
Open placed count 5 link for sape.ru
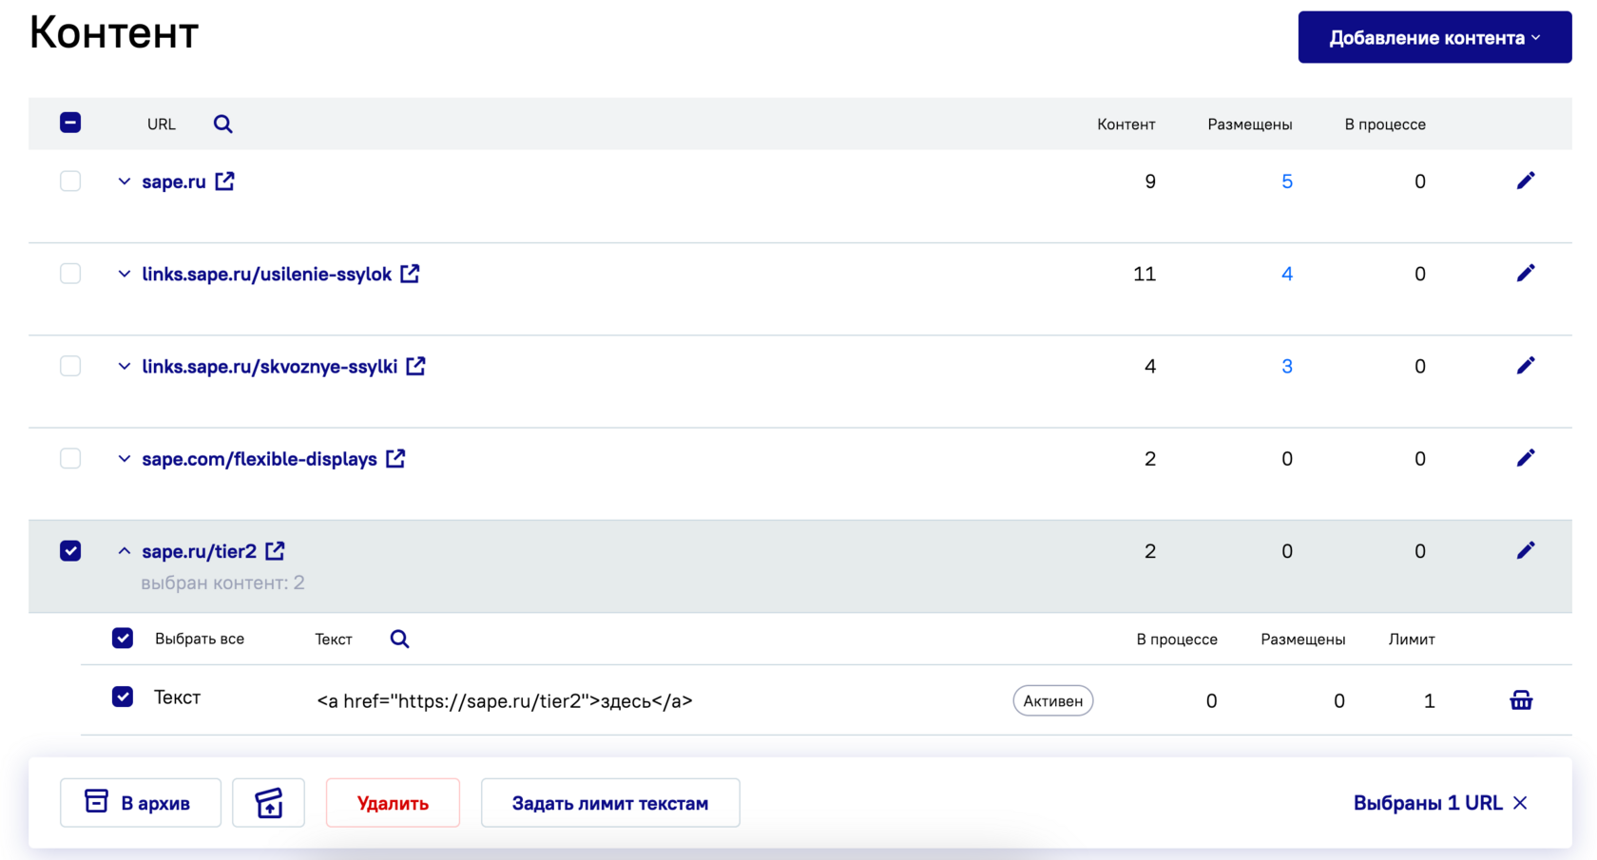pos(1286,182)
